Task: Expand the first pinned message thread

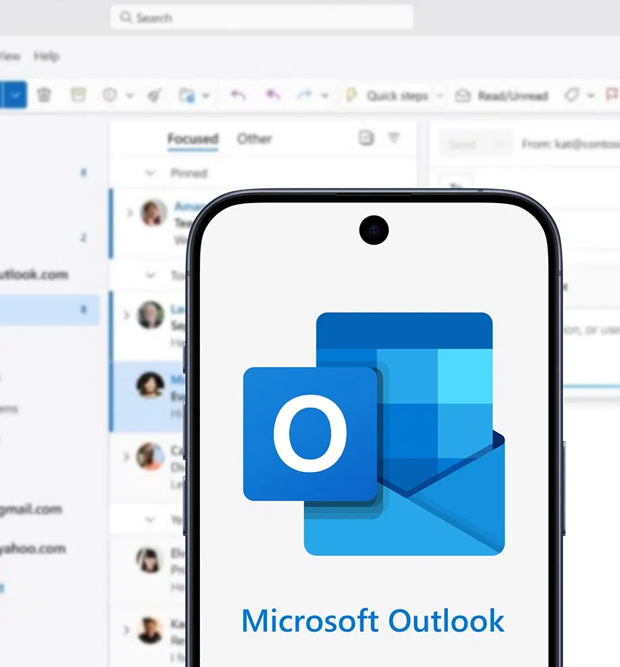Action: pos(129,212)
